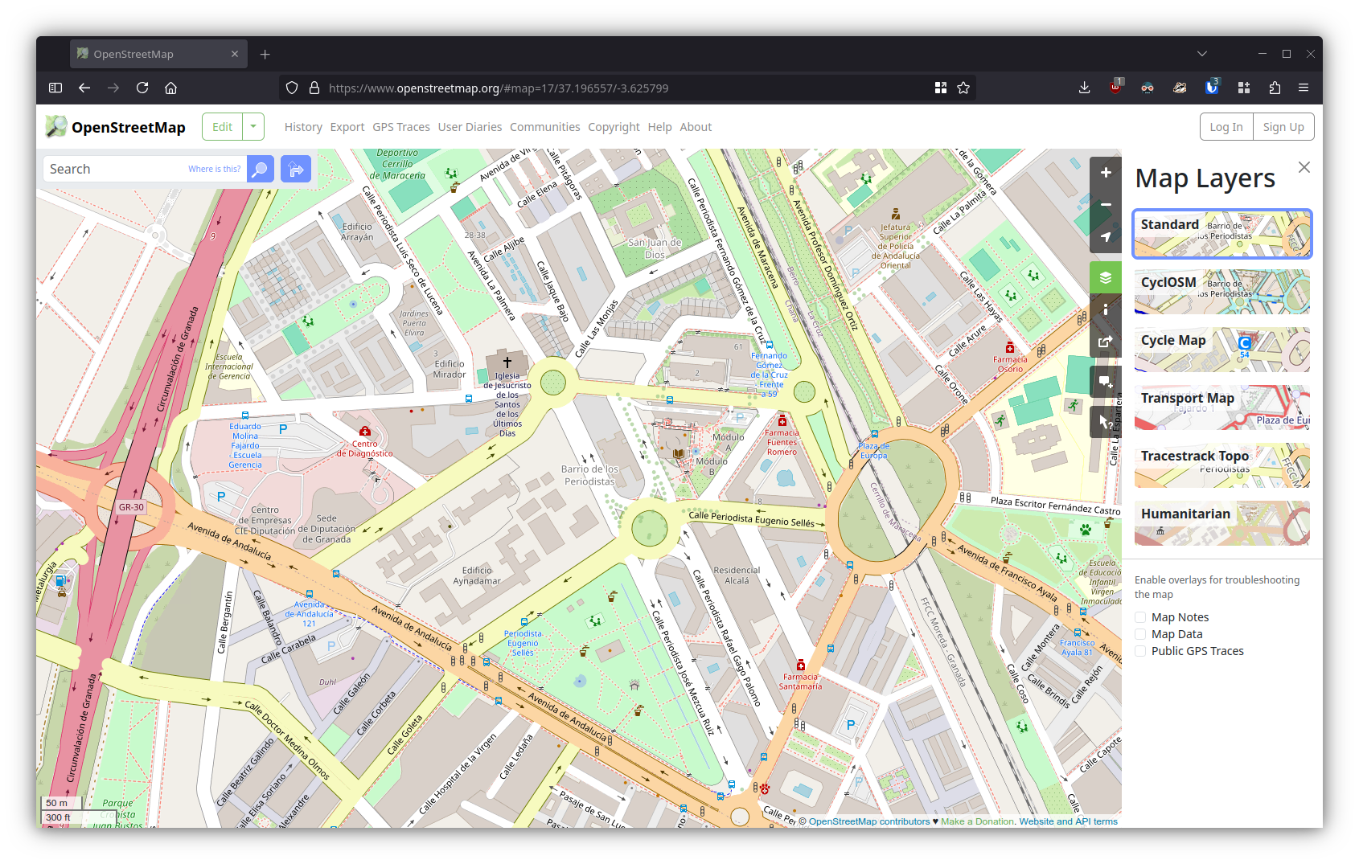Open the Make a Donation link
This screenshot has width=1359, height=864.
pyautogui.click(x=977, y=821)
